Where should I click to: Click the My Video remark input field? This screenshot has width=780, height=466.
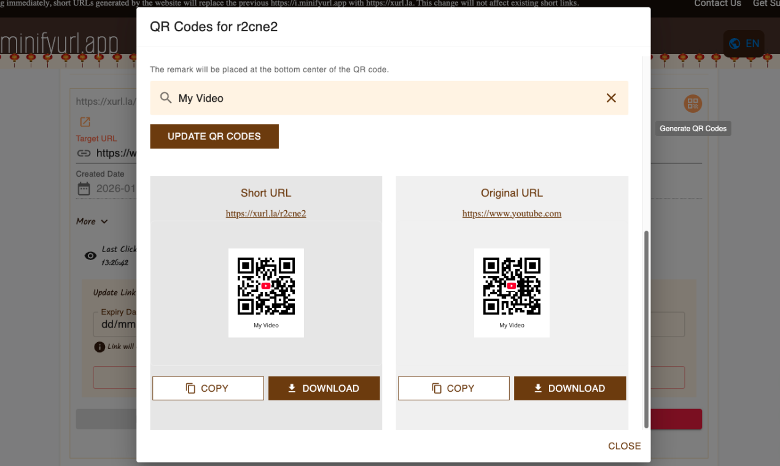pos(307,98)
